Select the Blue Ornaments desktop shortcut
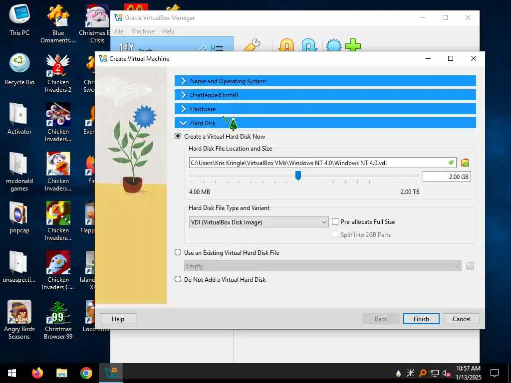 [x=58, y=24]
